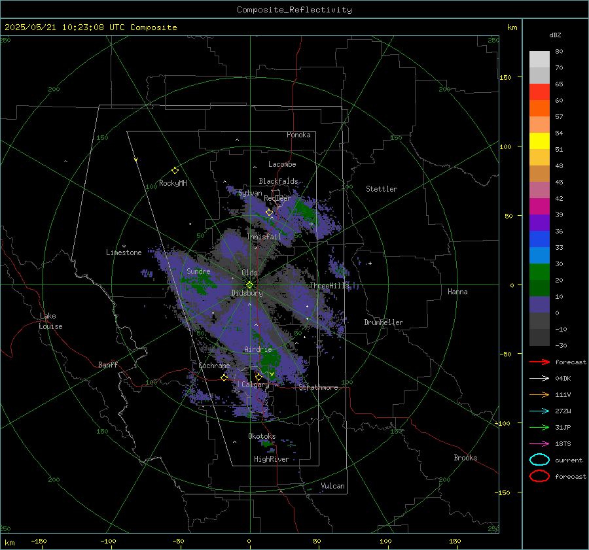589x550 pixels.
Task: Click the Olds town label
Action: 249,273
